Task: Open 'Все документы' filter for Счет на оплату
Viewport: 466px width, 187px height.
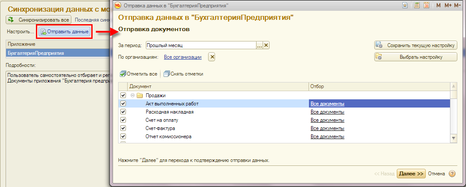Action: coord(328,120)
